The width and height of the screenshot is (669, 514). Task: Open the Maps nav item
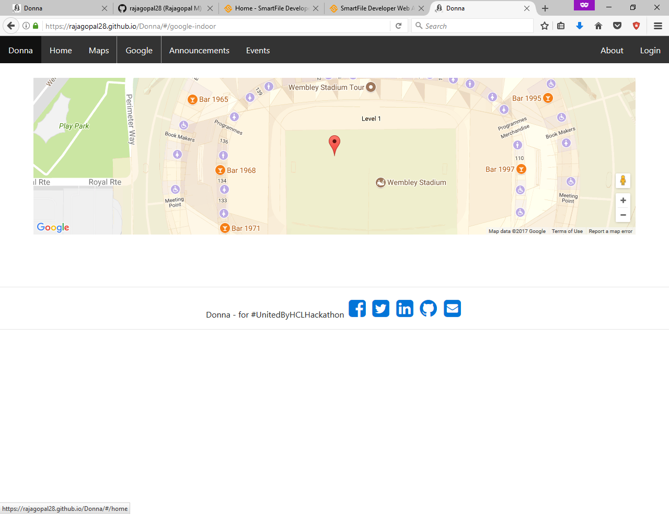tap(99, 50)
